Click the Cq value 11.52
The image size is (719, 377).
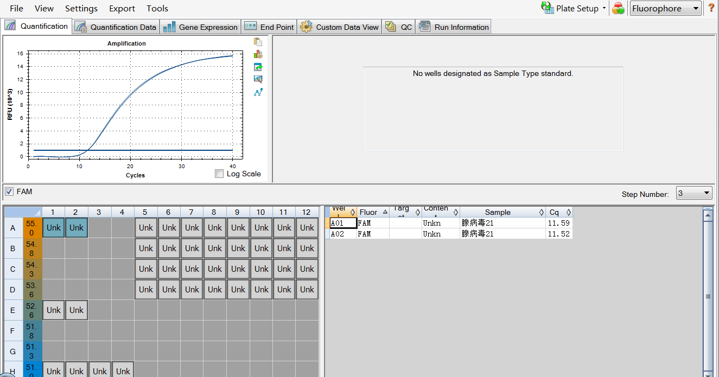[559, 234]
